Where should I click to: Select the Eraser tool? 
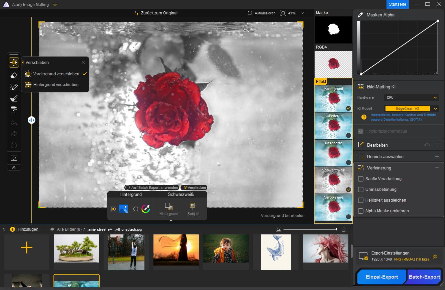(14, 75)
